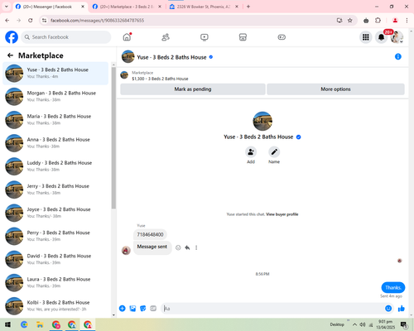The width and height of the screenshot is (414, 331).
Task: Click Mark as pending button
Action: 193,89
